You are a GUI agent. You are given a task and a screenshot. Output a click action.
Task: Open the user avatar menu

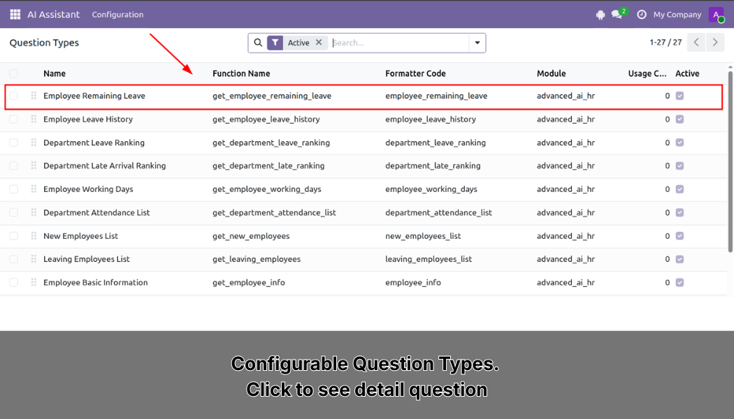click(717, 15)
